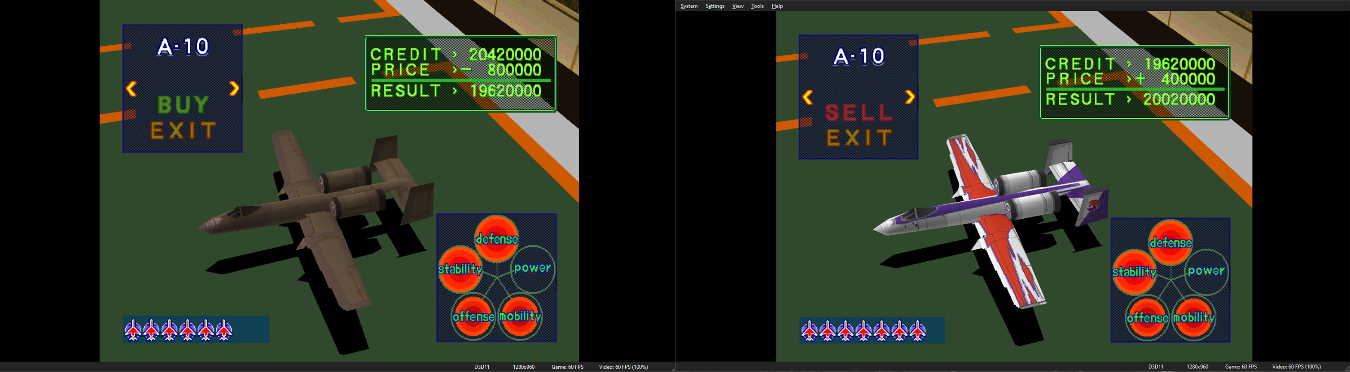
Task: Click the rightmost jet stock icon in SELL window
Action: tap(918, 331)
